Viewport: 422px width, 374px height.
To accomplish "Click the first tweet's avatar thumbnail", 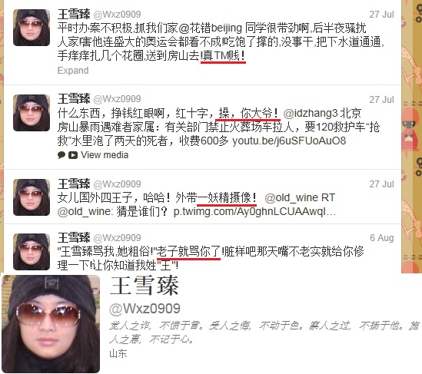I will 32,28.
